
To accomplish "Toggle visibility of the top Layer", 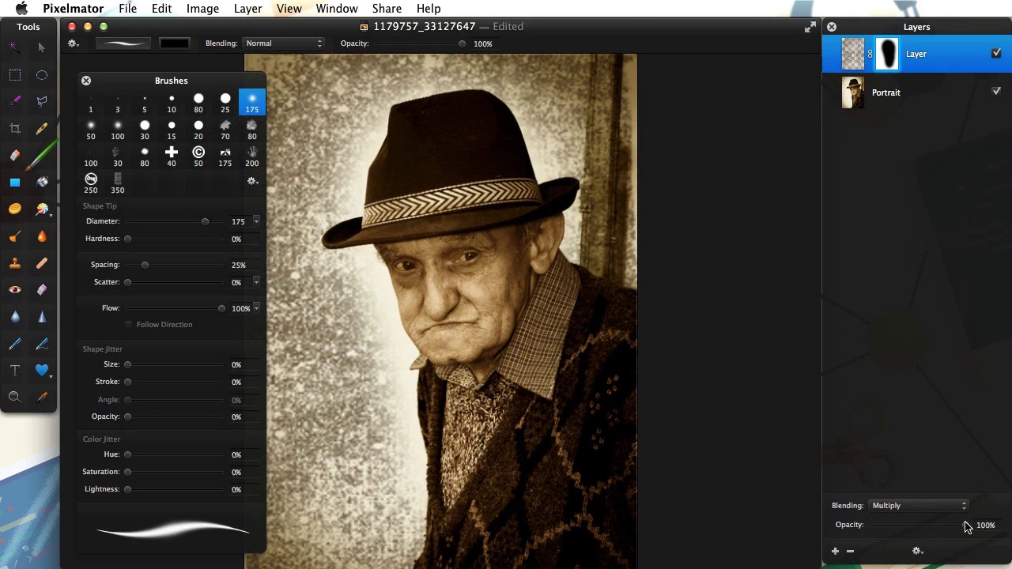I will coord(996,54).
